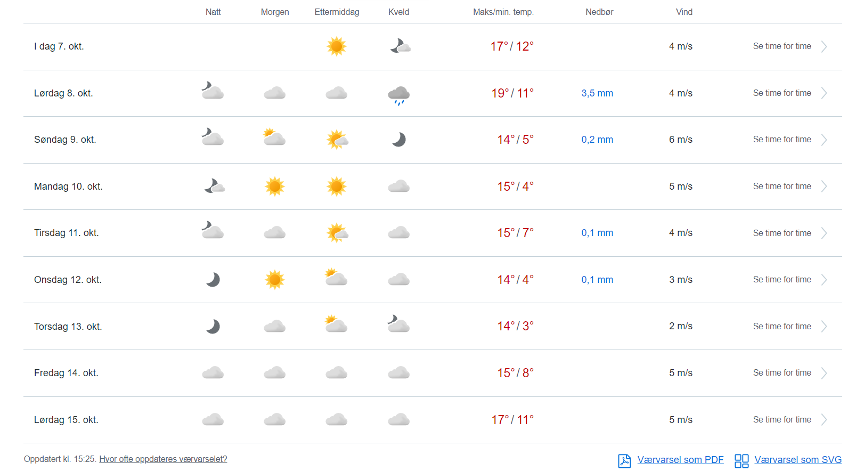
Task: Open 'Se time for time' for Lørdag 8. okt.
Action: (781, 93)
